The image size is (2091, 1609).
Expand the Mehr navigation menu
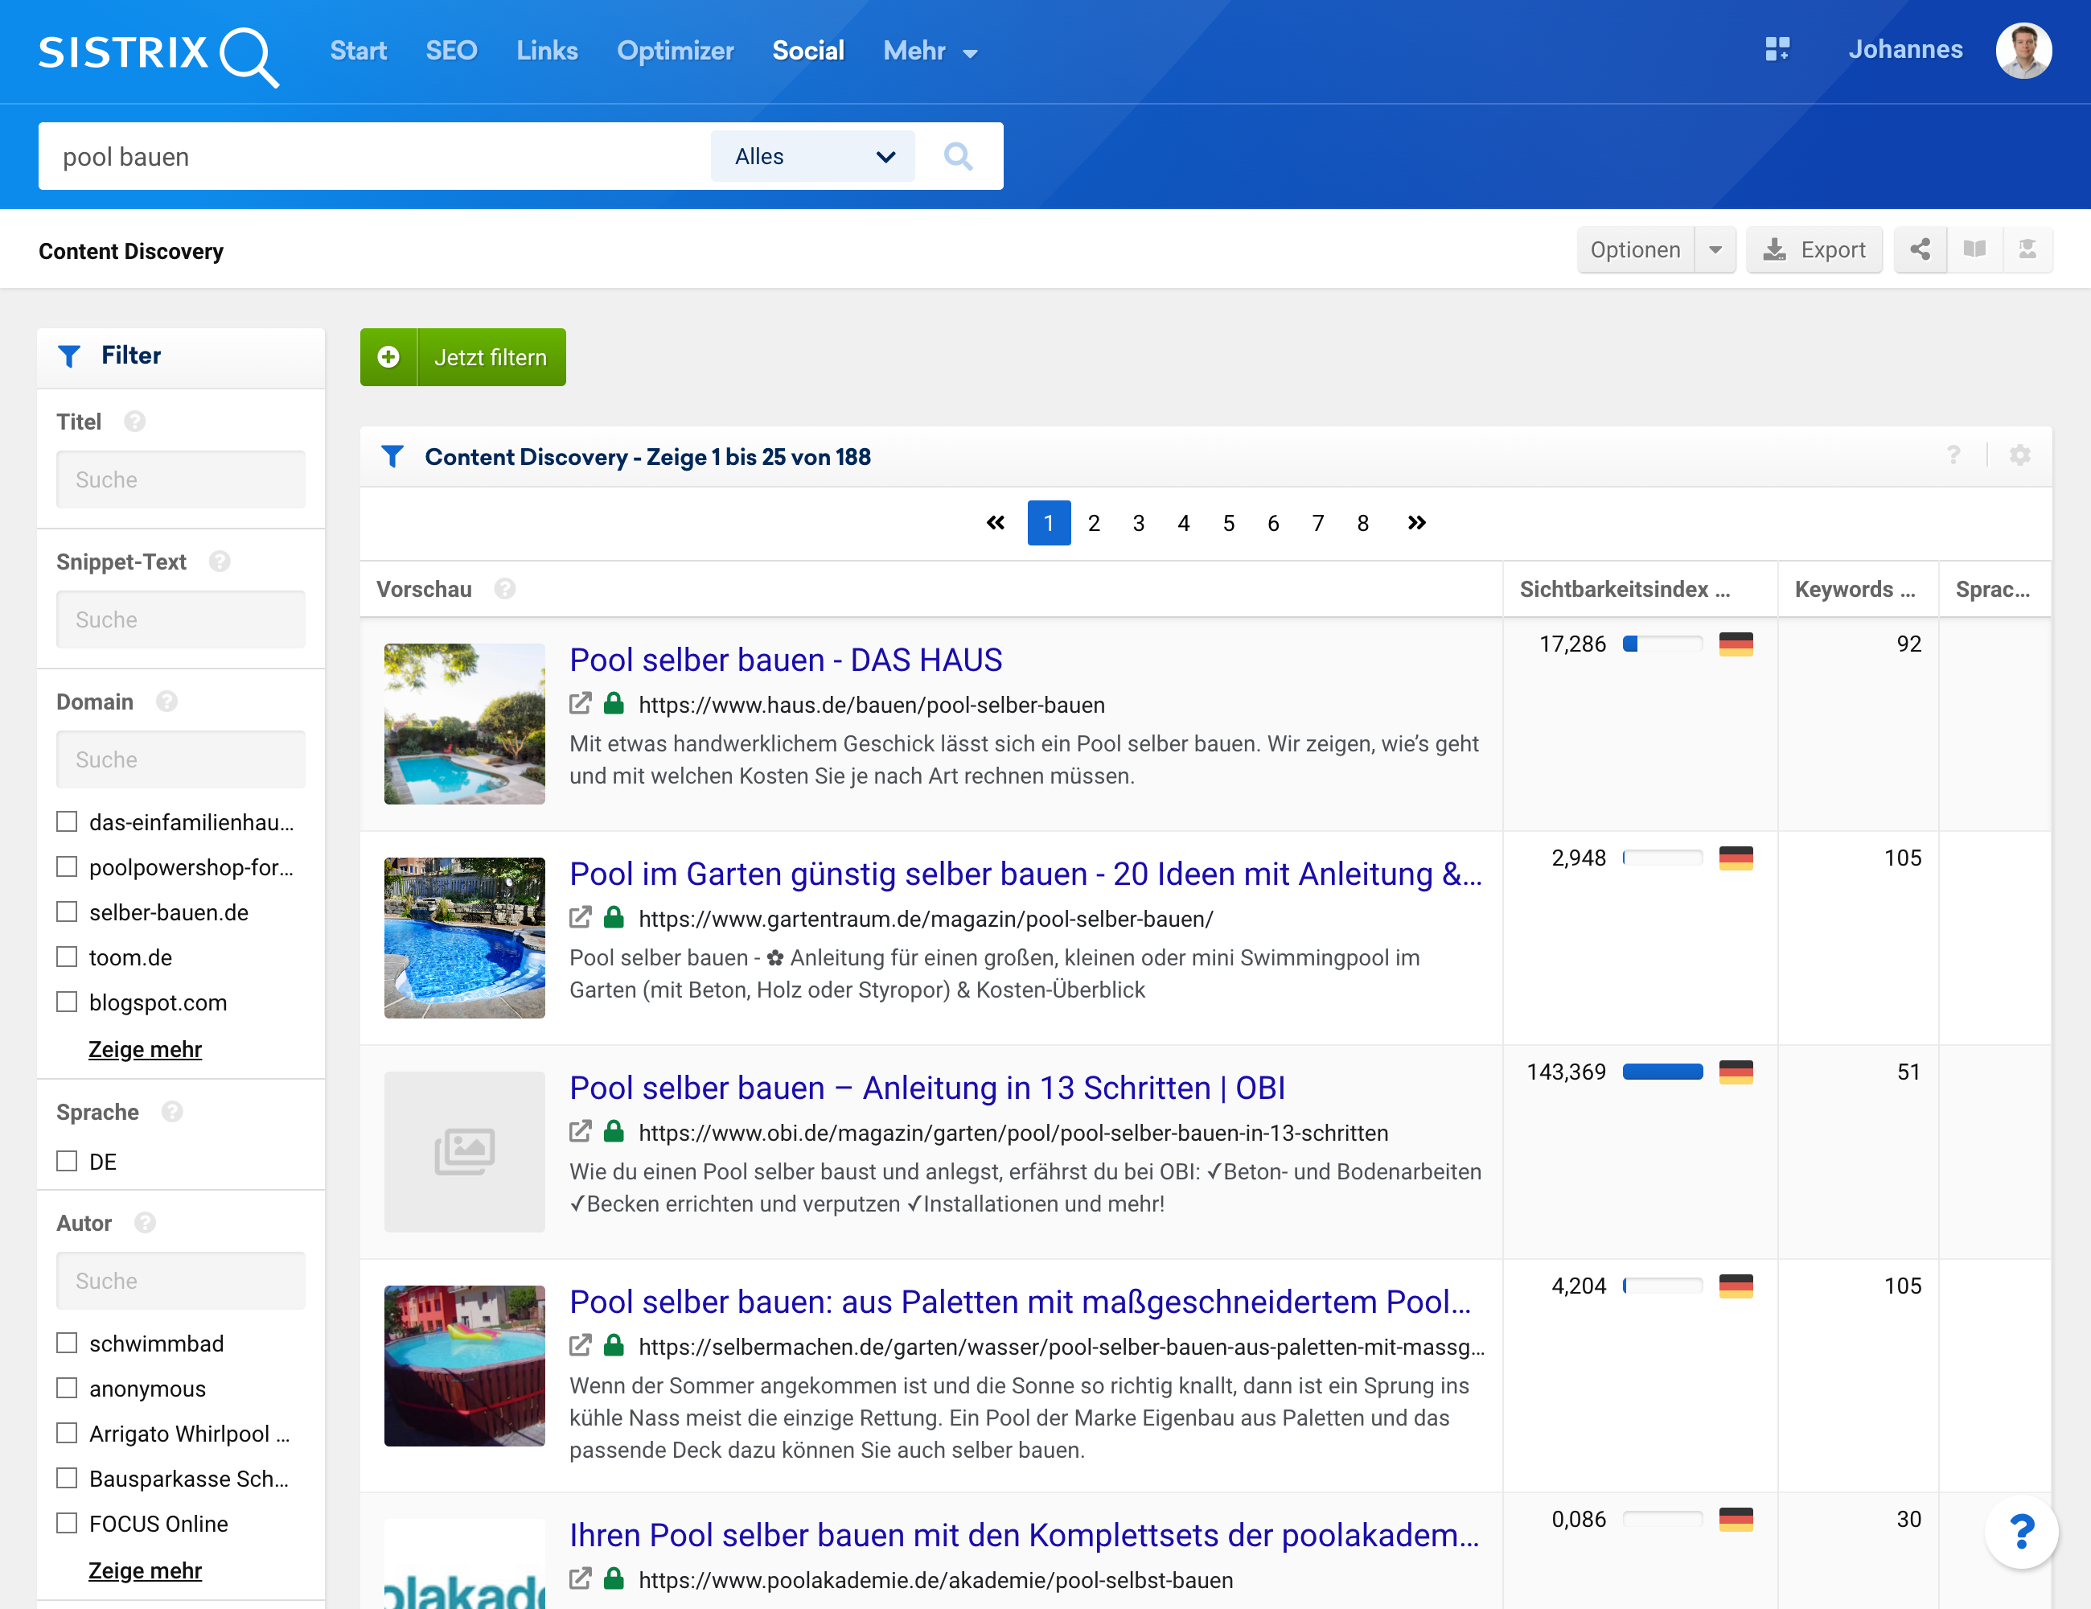930,51
